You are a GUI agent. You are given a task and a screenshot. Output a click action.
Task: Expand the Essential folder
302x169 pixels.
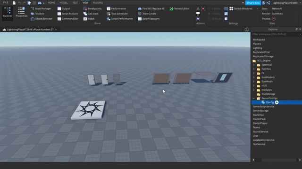click(254, 65)
